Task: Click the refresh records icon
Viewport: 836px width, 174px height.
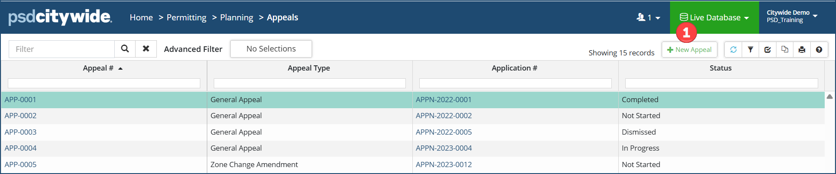Action: [x=733, y=50]
